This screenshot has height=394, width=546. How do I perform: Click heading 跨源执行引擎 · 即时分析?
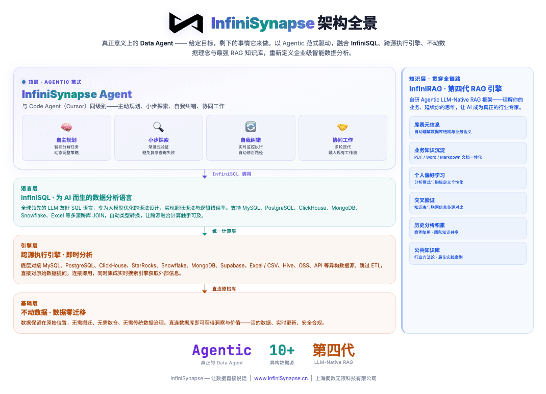[x=57, y=255]
